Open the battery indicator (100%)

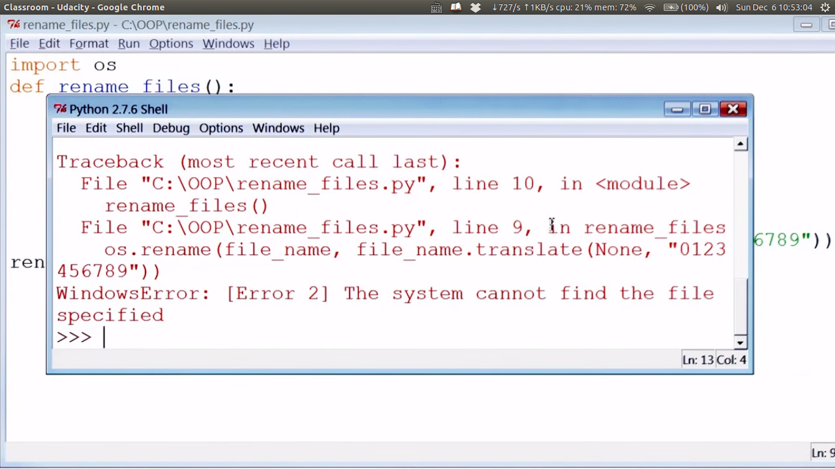click(686, 7)
